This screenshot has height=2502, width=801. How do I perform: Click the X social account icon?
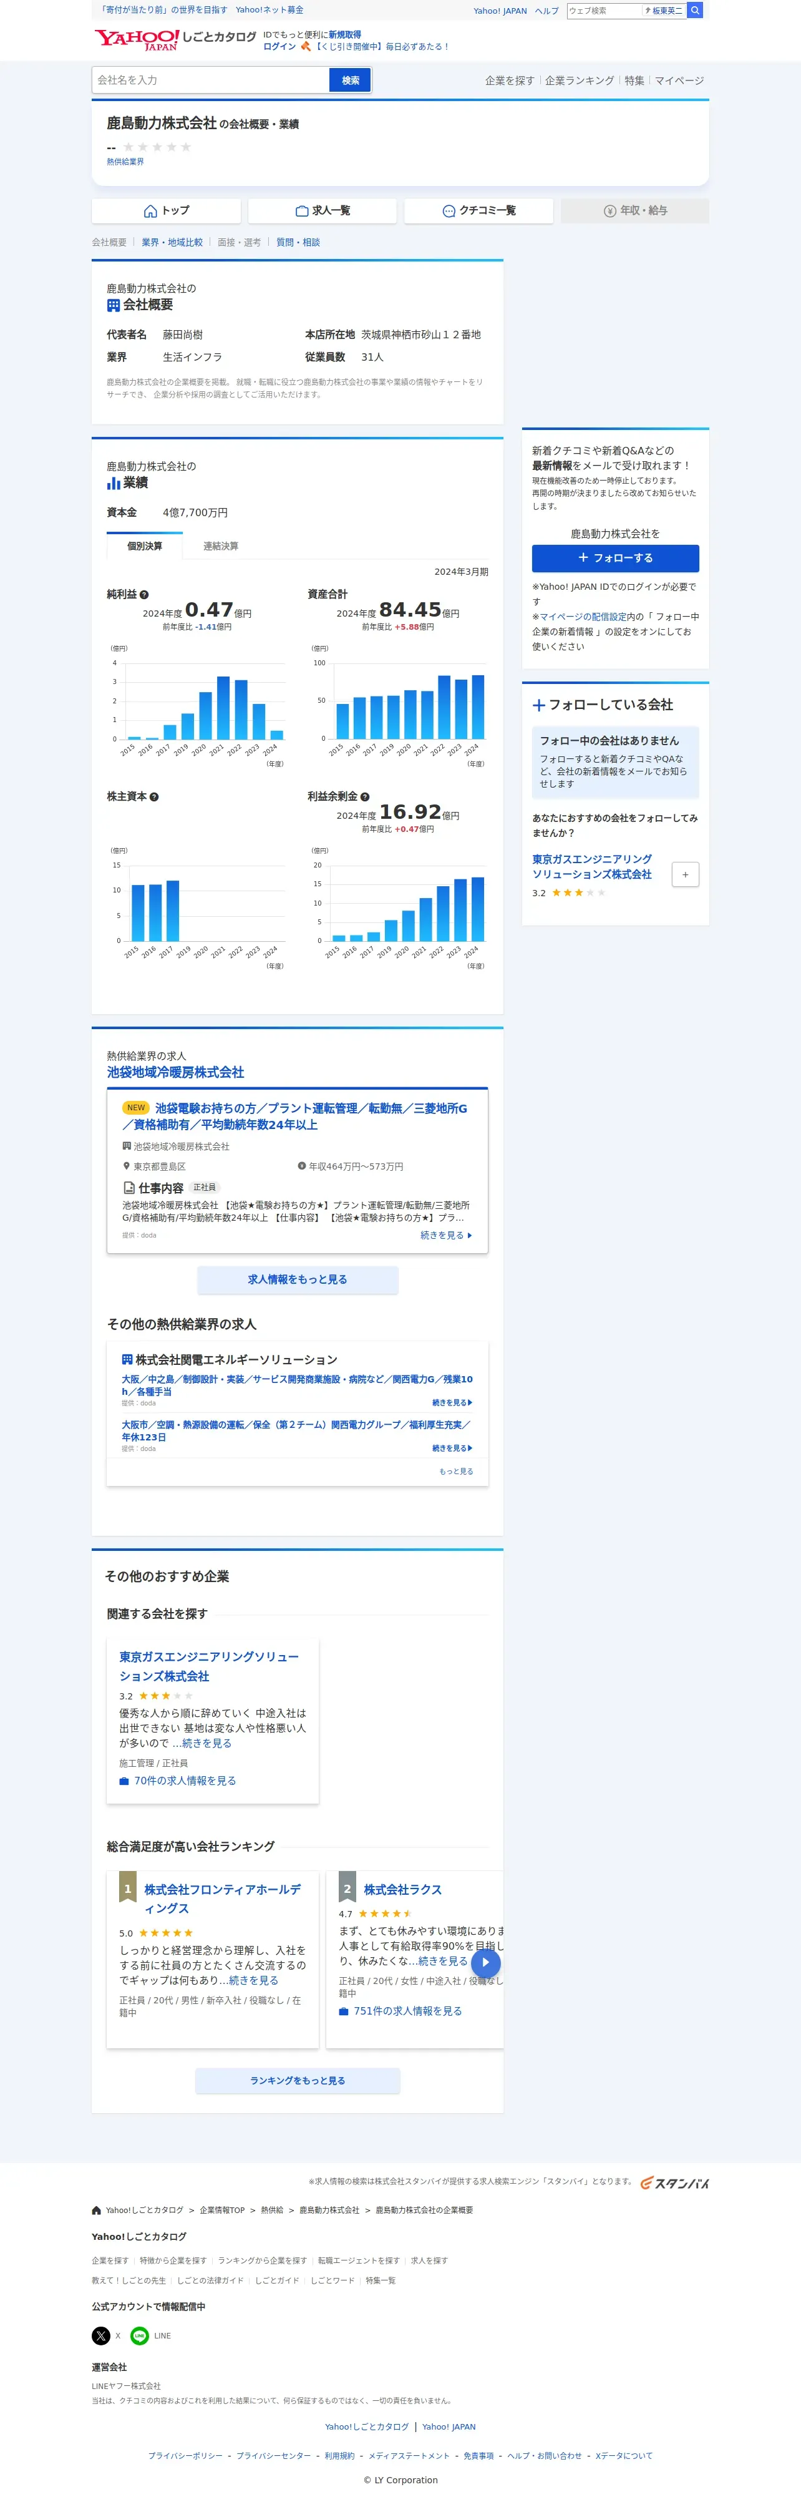pyautogui.click(x=101, y=2336)
